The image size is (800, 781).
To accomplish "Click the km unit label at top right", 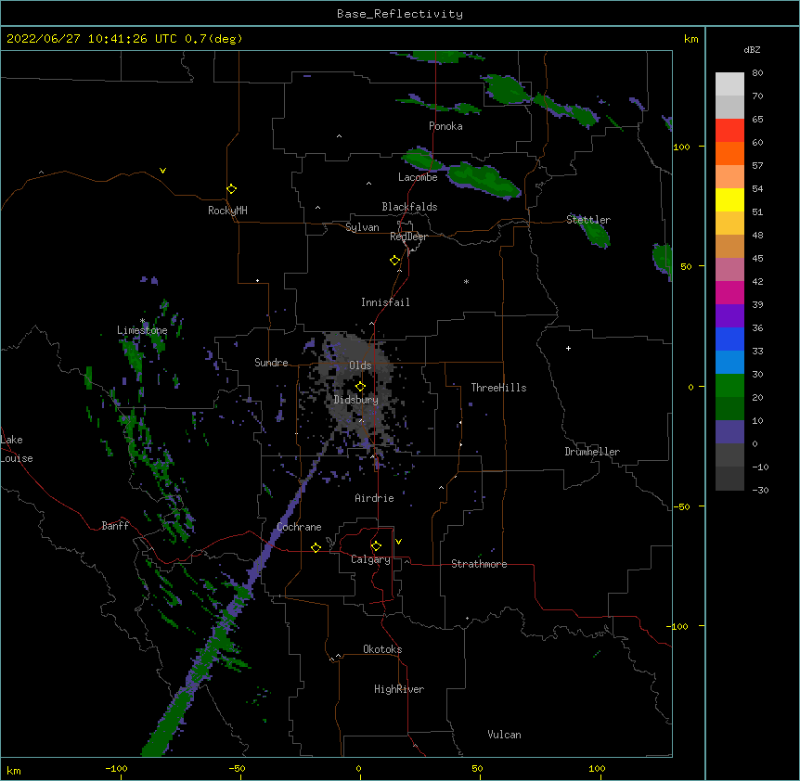I will pyautogui.click(x=691, y=39).
